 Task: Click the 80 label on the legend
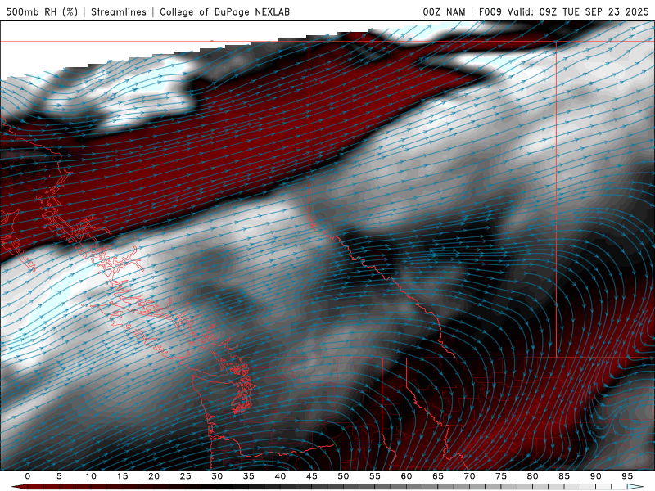(533, 476)
